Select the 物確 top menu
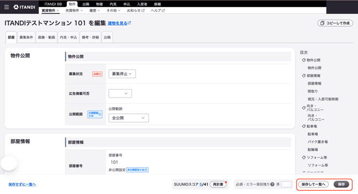 [99, 4]
